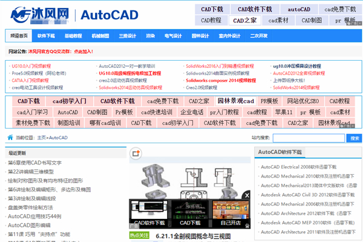Open the 软件下载 navigation tab
The image size is (363, 242).
(x=46, y=36)
